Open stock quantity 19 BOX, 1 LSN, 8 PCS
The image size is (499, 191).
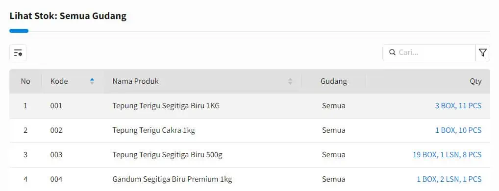(447, 155)
